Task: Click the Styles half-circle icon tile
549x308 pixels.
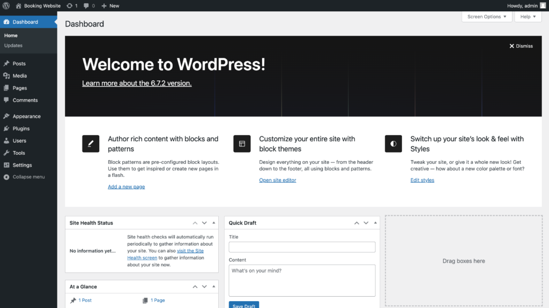Action: pyautogui.click(x=393, y=144)
